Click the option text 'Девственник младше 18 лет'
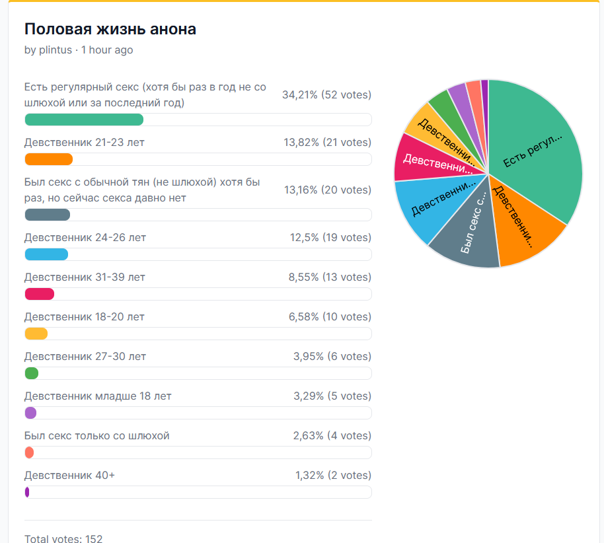The width and height of the screenshot is (604, 543). point(98,396)
